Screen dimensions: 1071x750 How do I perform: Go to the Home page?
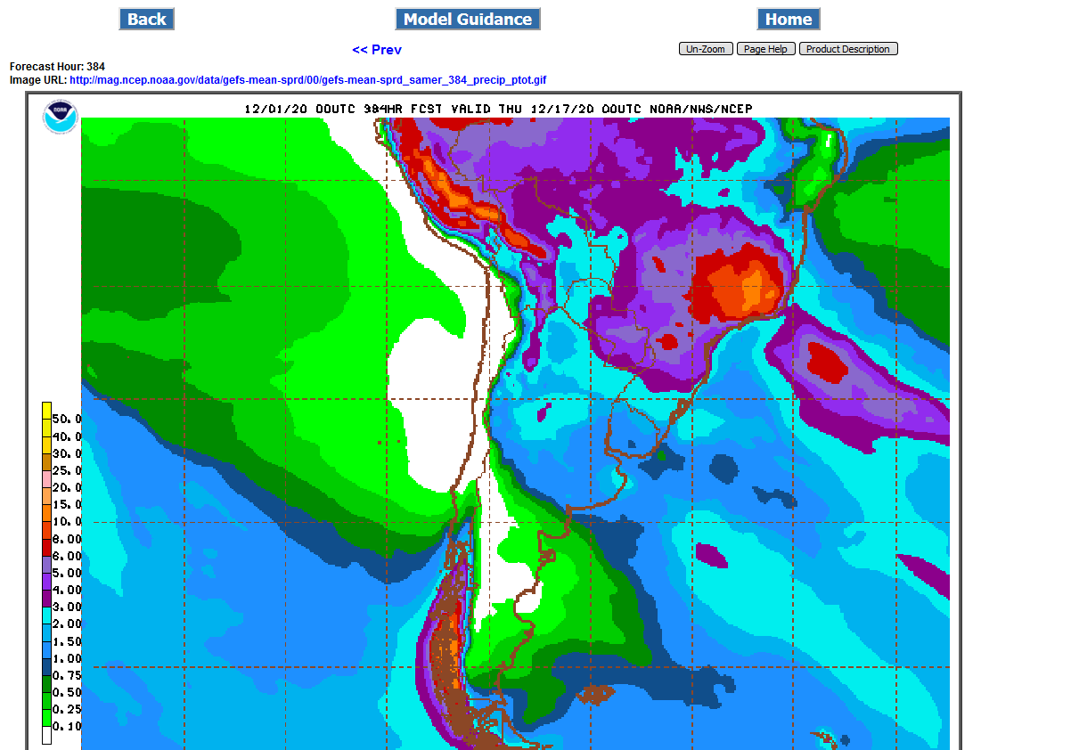pos(788,19)
